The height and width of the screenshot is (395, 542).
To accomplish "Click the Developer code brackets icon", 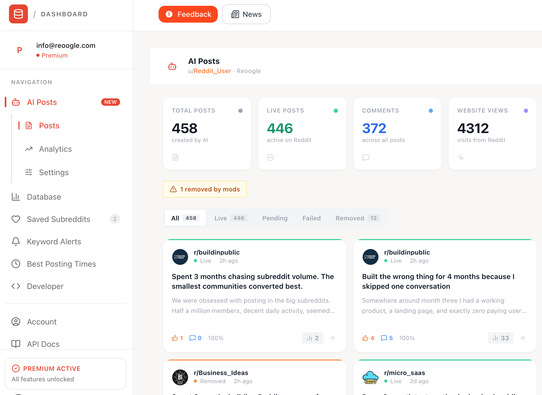I will point(16,286).
